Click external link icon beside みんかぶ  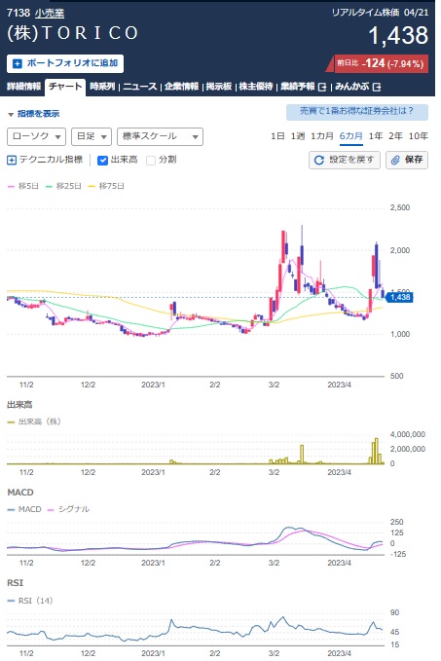pyautogui.click(x=377, y=87)
